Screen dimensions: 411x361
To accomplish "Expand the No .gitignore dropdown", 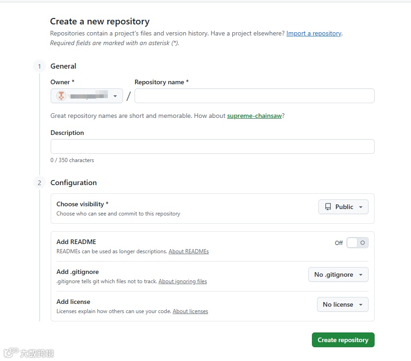I will pyautogui.click(x=338, y=275).
